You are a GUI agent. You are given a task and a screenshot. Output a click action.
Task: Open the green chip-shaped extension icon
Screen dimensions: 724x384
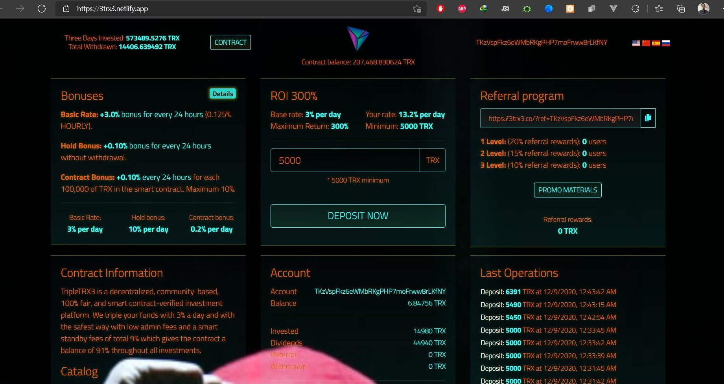point(527,9)
